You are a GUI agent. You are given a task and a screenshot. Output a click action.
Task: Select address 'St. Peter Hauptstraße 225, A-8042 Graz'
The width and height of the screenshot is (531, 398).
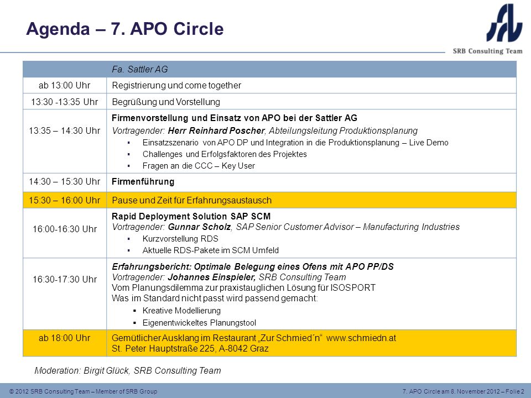click(x=190, y=348)
